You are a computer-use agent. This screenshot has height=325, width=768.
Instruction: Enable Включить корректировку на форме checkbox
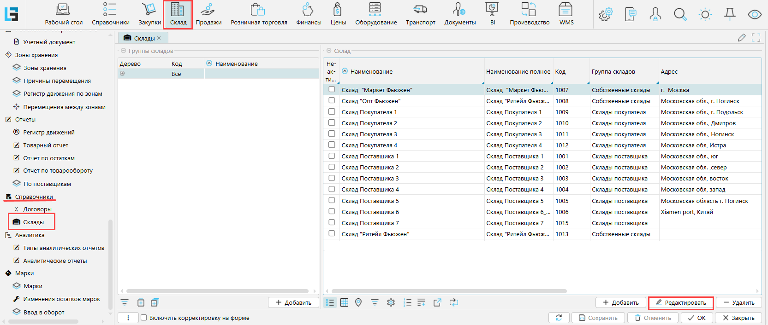(144, 318)
